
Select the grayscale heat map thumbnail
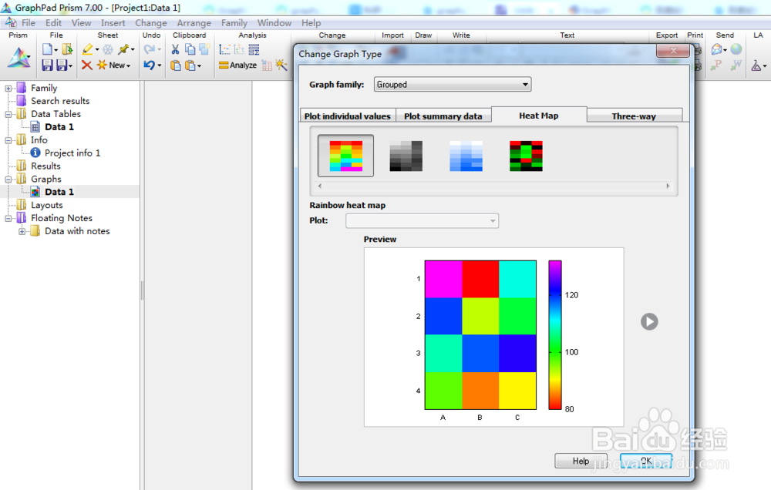coord(406,156)
